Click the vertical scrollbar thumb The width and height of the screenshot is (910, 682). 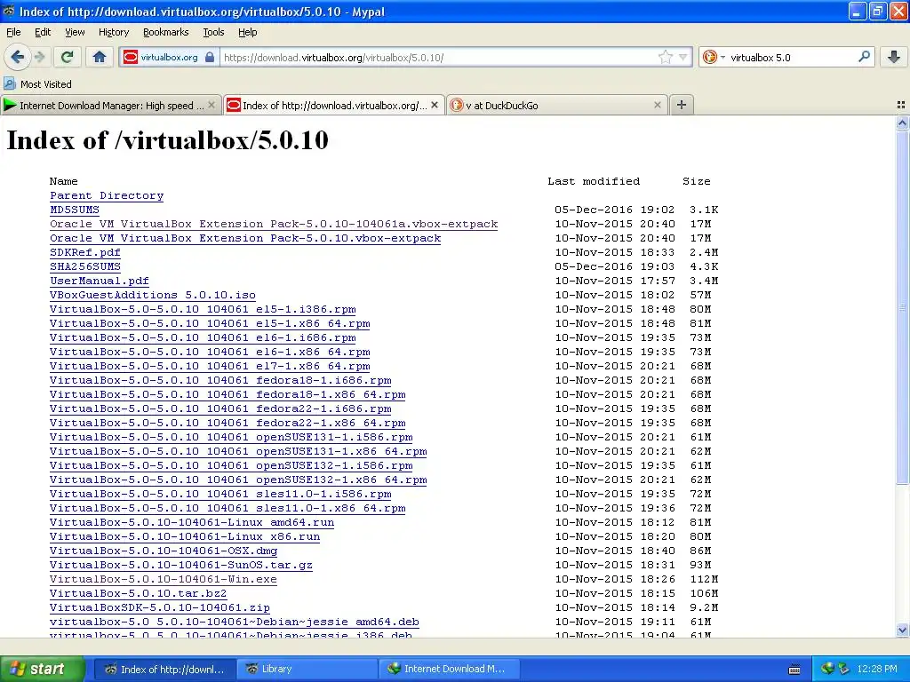902,307
